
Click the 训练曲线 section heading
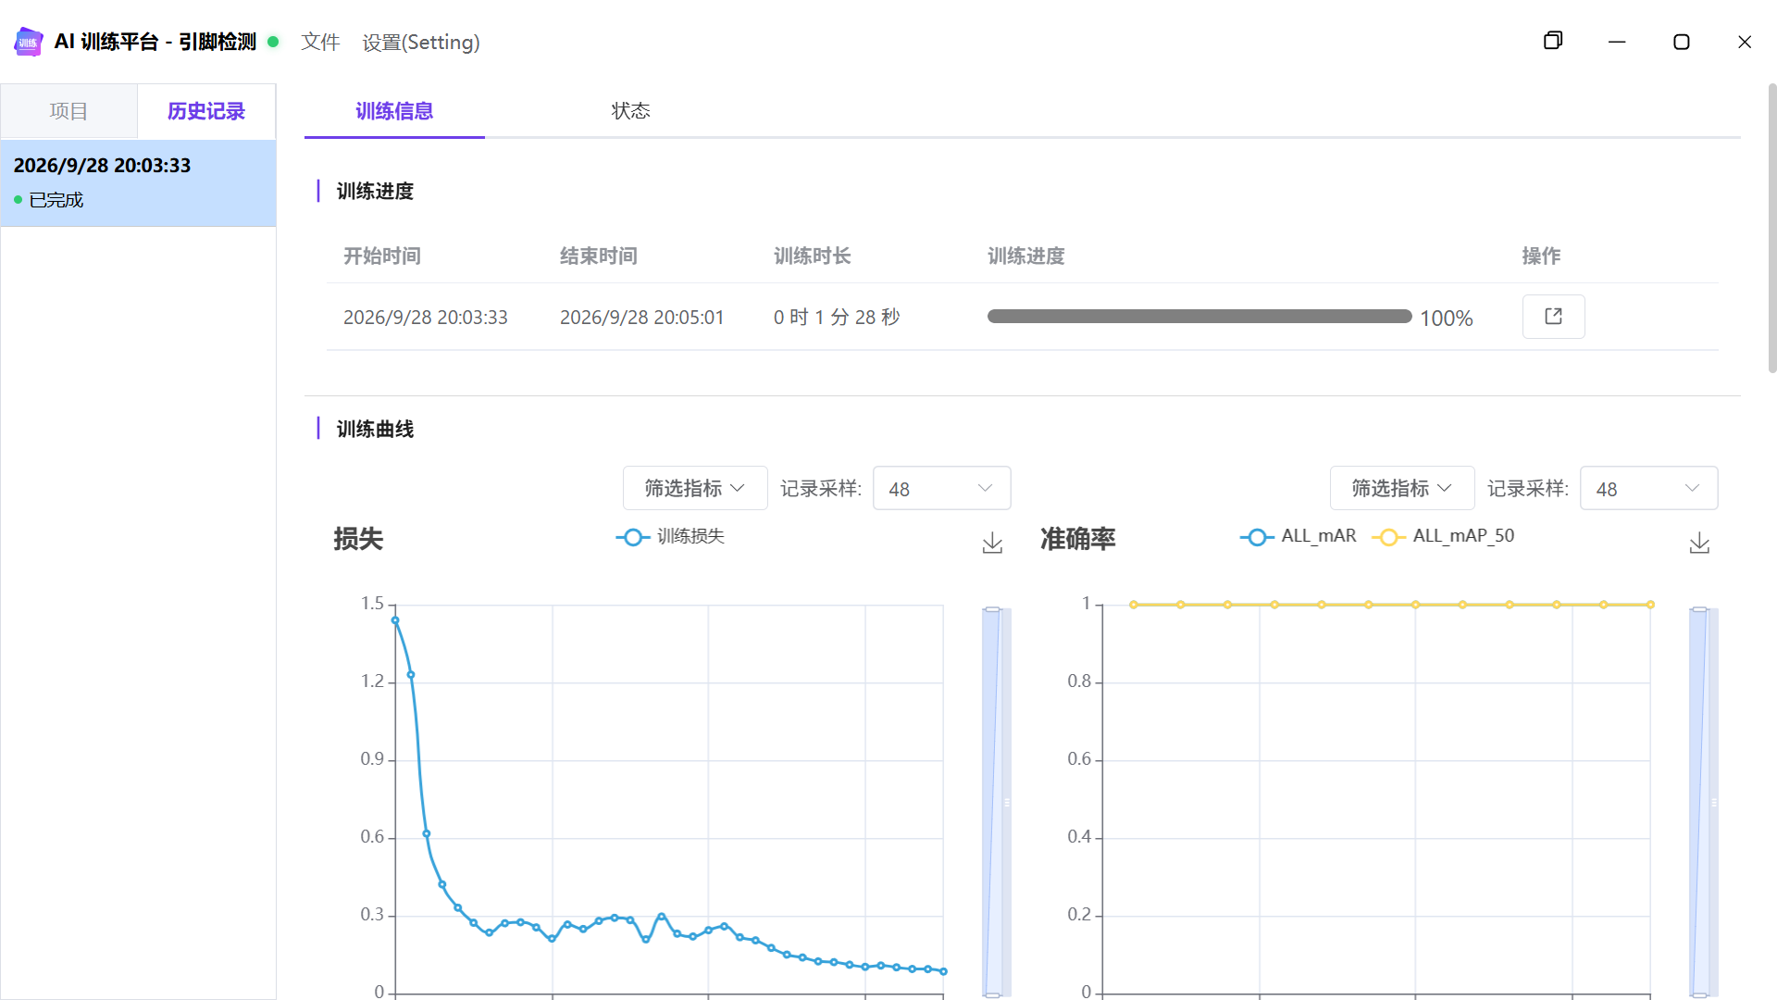click(x=375, y=429)
